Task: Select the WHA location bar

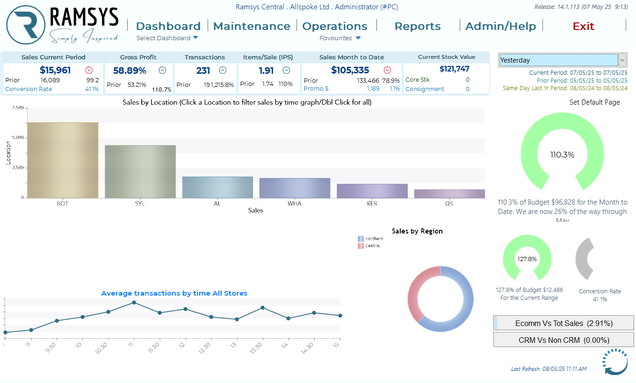Action: (x=295, y=188)
